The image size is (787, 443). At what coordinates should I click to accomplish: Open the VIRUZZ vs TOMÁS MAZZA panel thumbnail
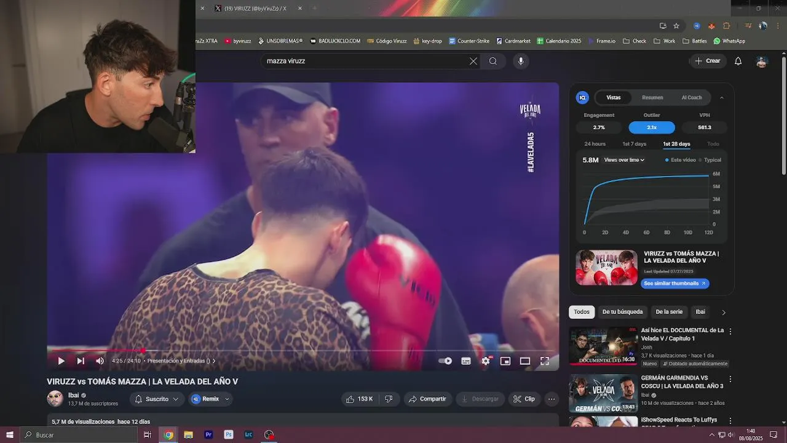606,268
